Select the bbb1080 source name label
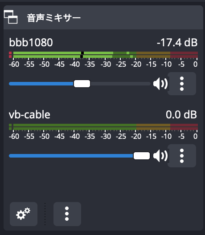The height and width of the screenshot is (235, 205). click(31, 42)
